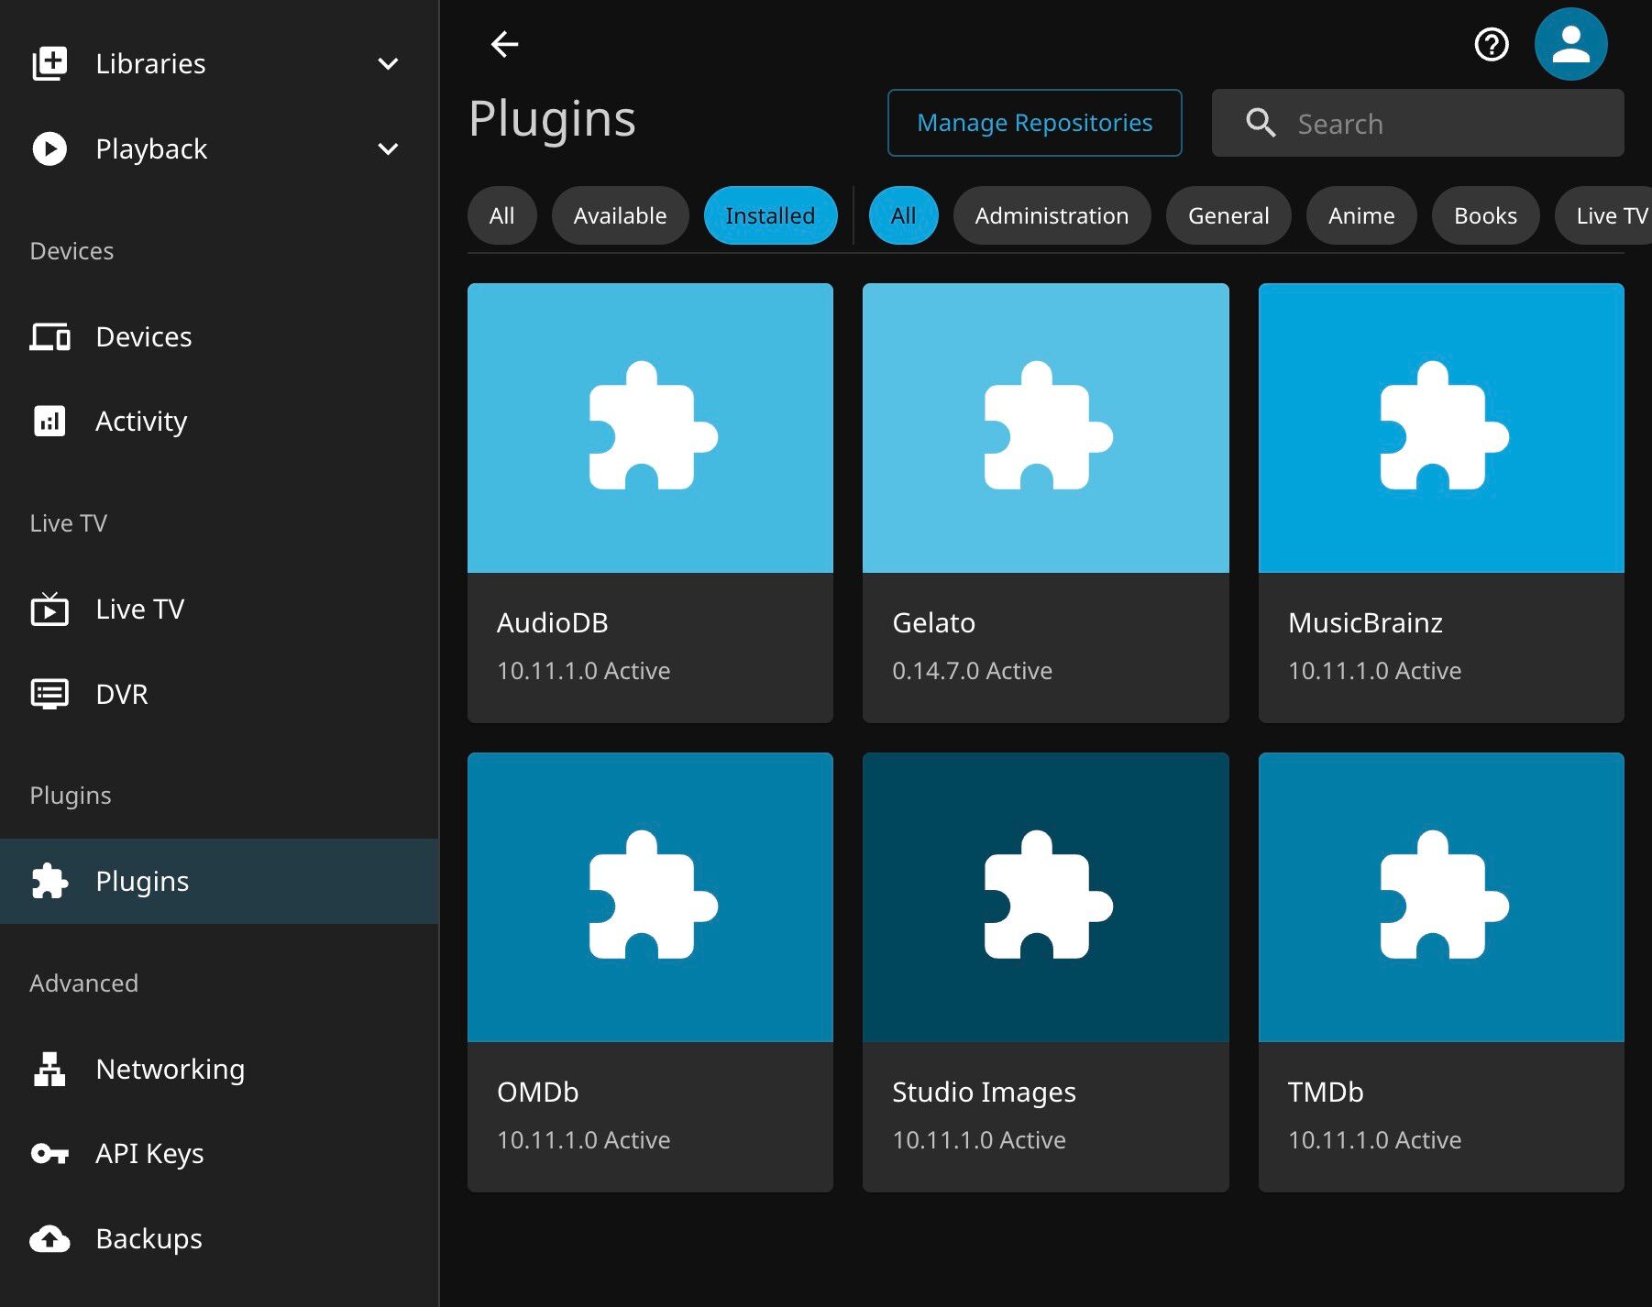1652x1307 pixels.
Task: Go back using the arrow icon
Action: [x=504, y=44]
